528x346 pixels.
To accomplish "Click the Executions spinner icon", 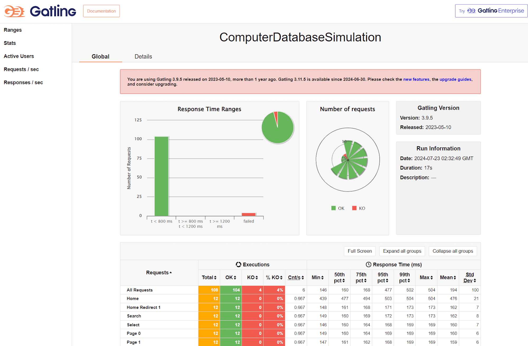I will (x=238, y=265).
